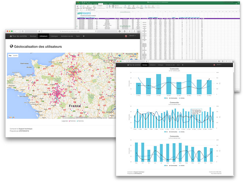Open Catalogue tab in the charts window
Screen dimensions: 243x182
pos(161,65)
